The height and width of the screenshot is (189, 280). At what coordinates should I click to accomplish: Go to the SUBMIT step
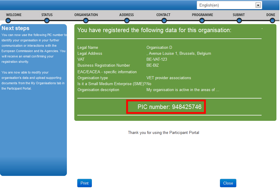click(x=239, y=15)
